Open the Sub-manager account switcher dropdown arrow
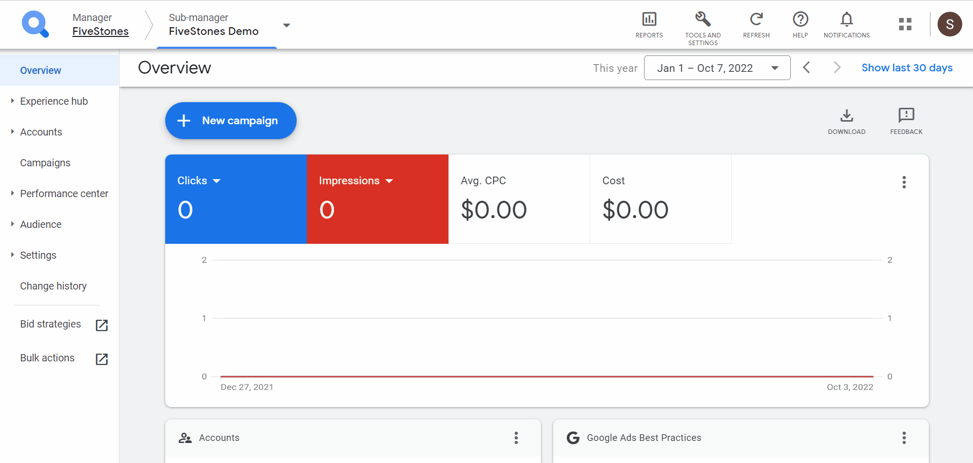Screen dimensions: 973x463 click(287, 25)
